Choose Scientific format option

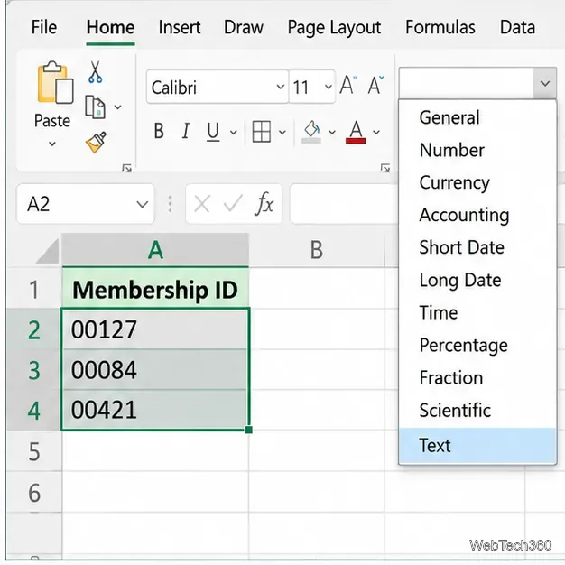click(477, 410)
